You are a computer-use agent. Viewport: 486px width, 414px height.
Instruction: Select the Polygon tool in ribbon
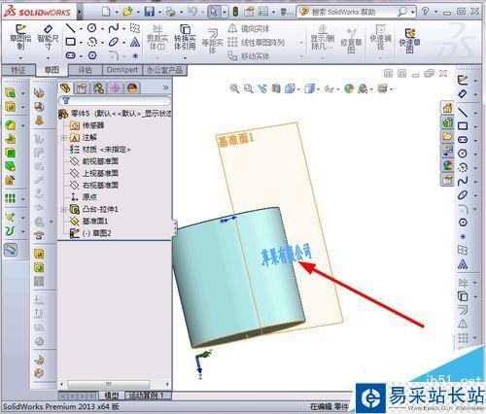click(x=92, y=55)
